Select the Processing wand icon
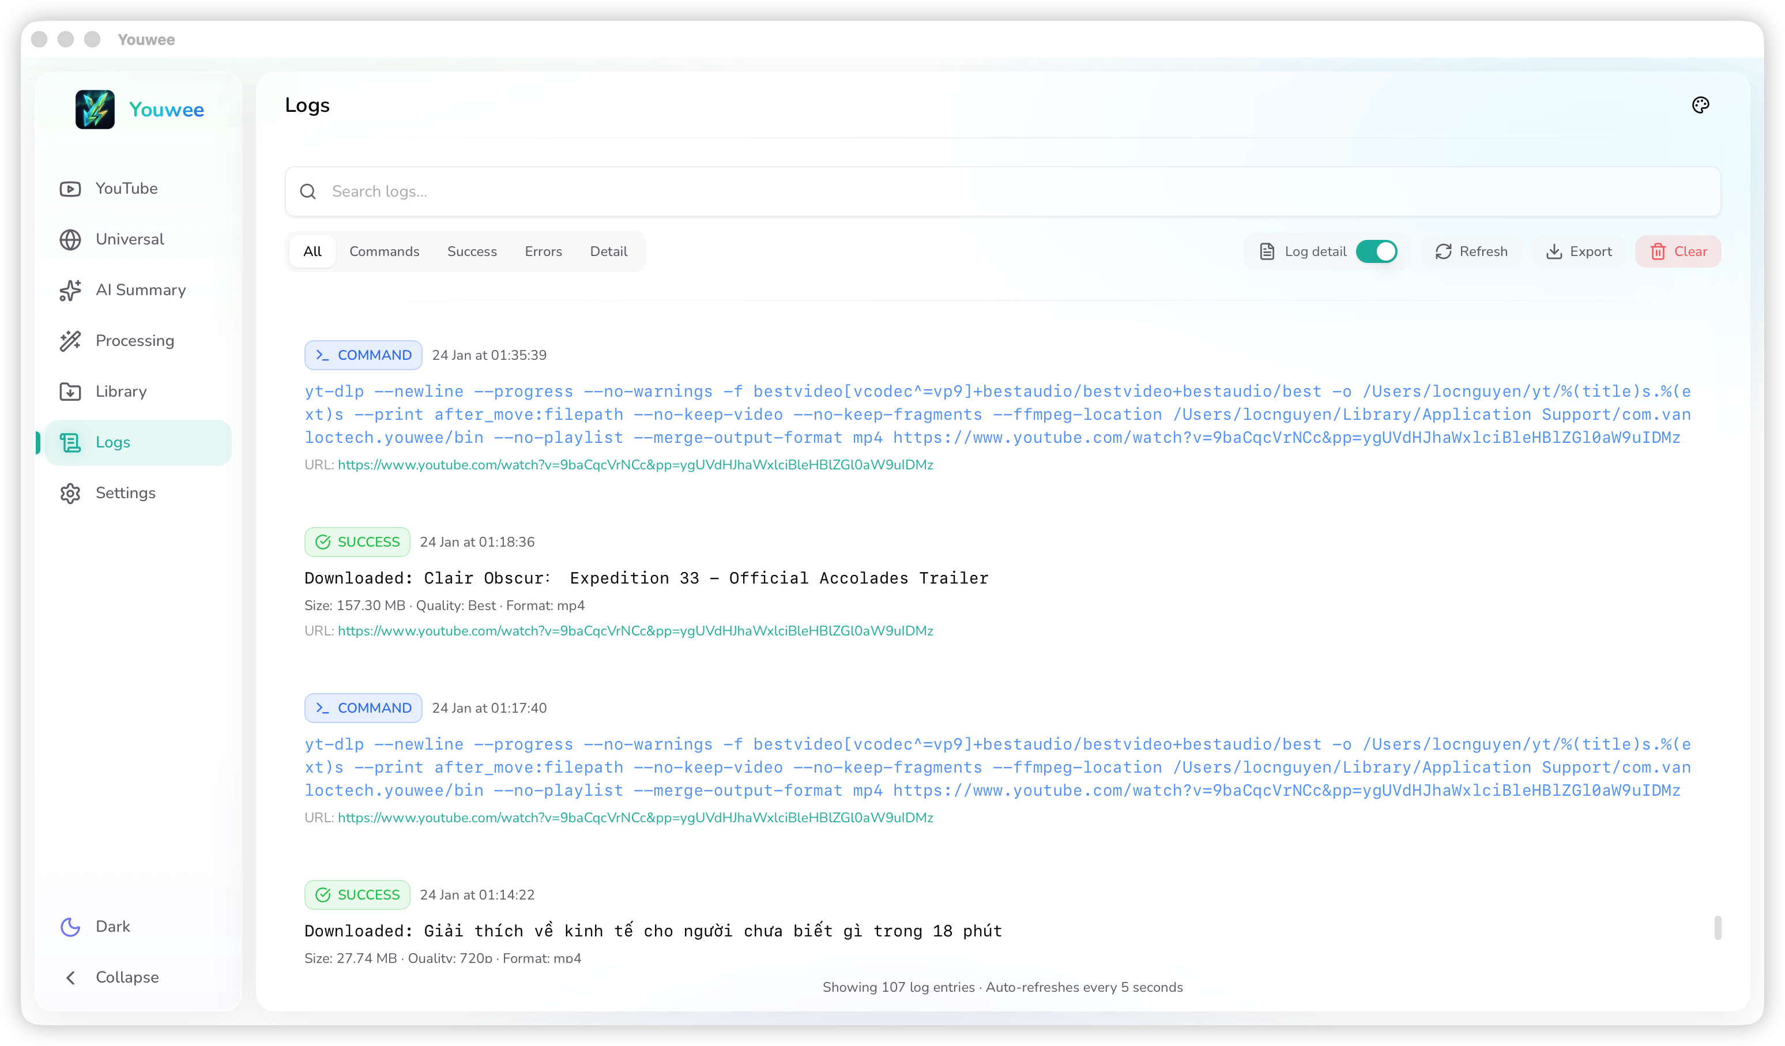 coord(70,341)
